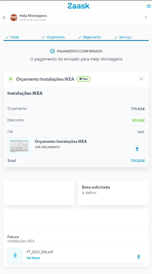Viewport: 152px width, 274px height.
Task: Select the Visita step tab
Action: tap(12, 37)
